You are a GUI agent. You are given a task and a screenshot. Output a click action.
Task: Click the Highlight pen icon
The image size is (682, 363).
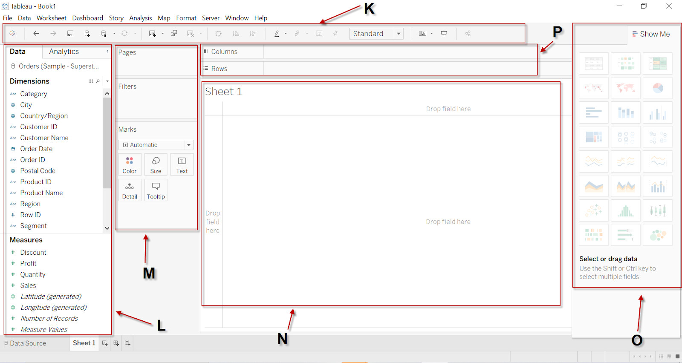(x=277, y=33)
